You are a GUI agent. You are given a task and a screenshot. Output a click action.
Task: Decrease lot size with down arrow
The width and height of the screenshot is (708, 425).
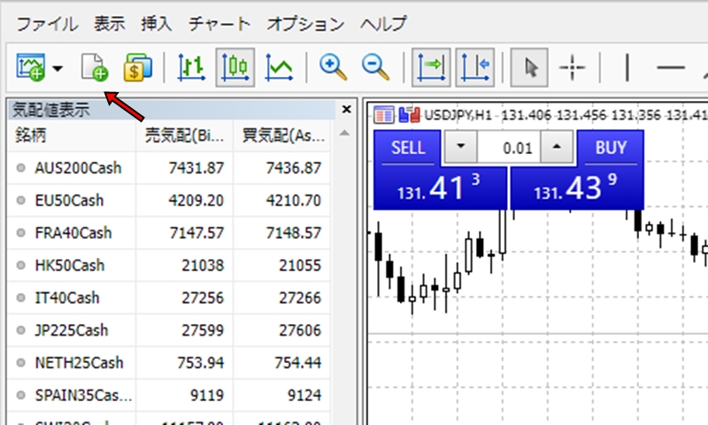pyautogui.click(x=460, y=147)
